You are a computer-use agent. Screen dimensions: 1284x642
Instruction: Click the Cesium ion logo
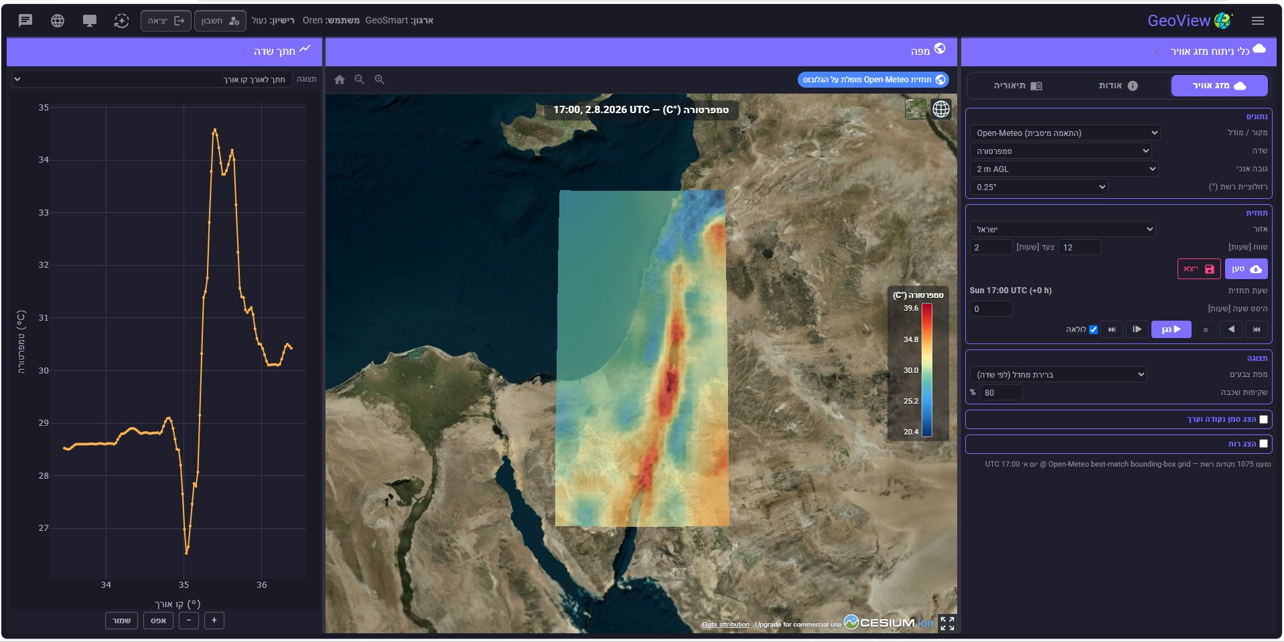[x=889, y=623]
